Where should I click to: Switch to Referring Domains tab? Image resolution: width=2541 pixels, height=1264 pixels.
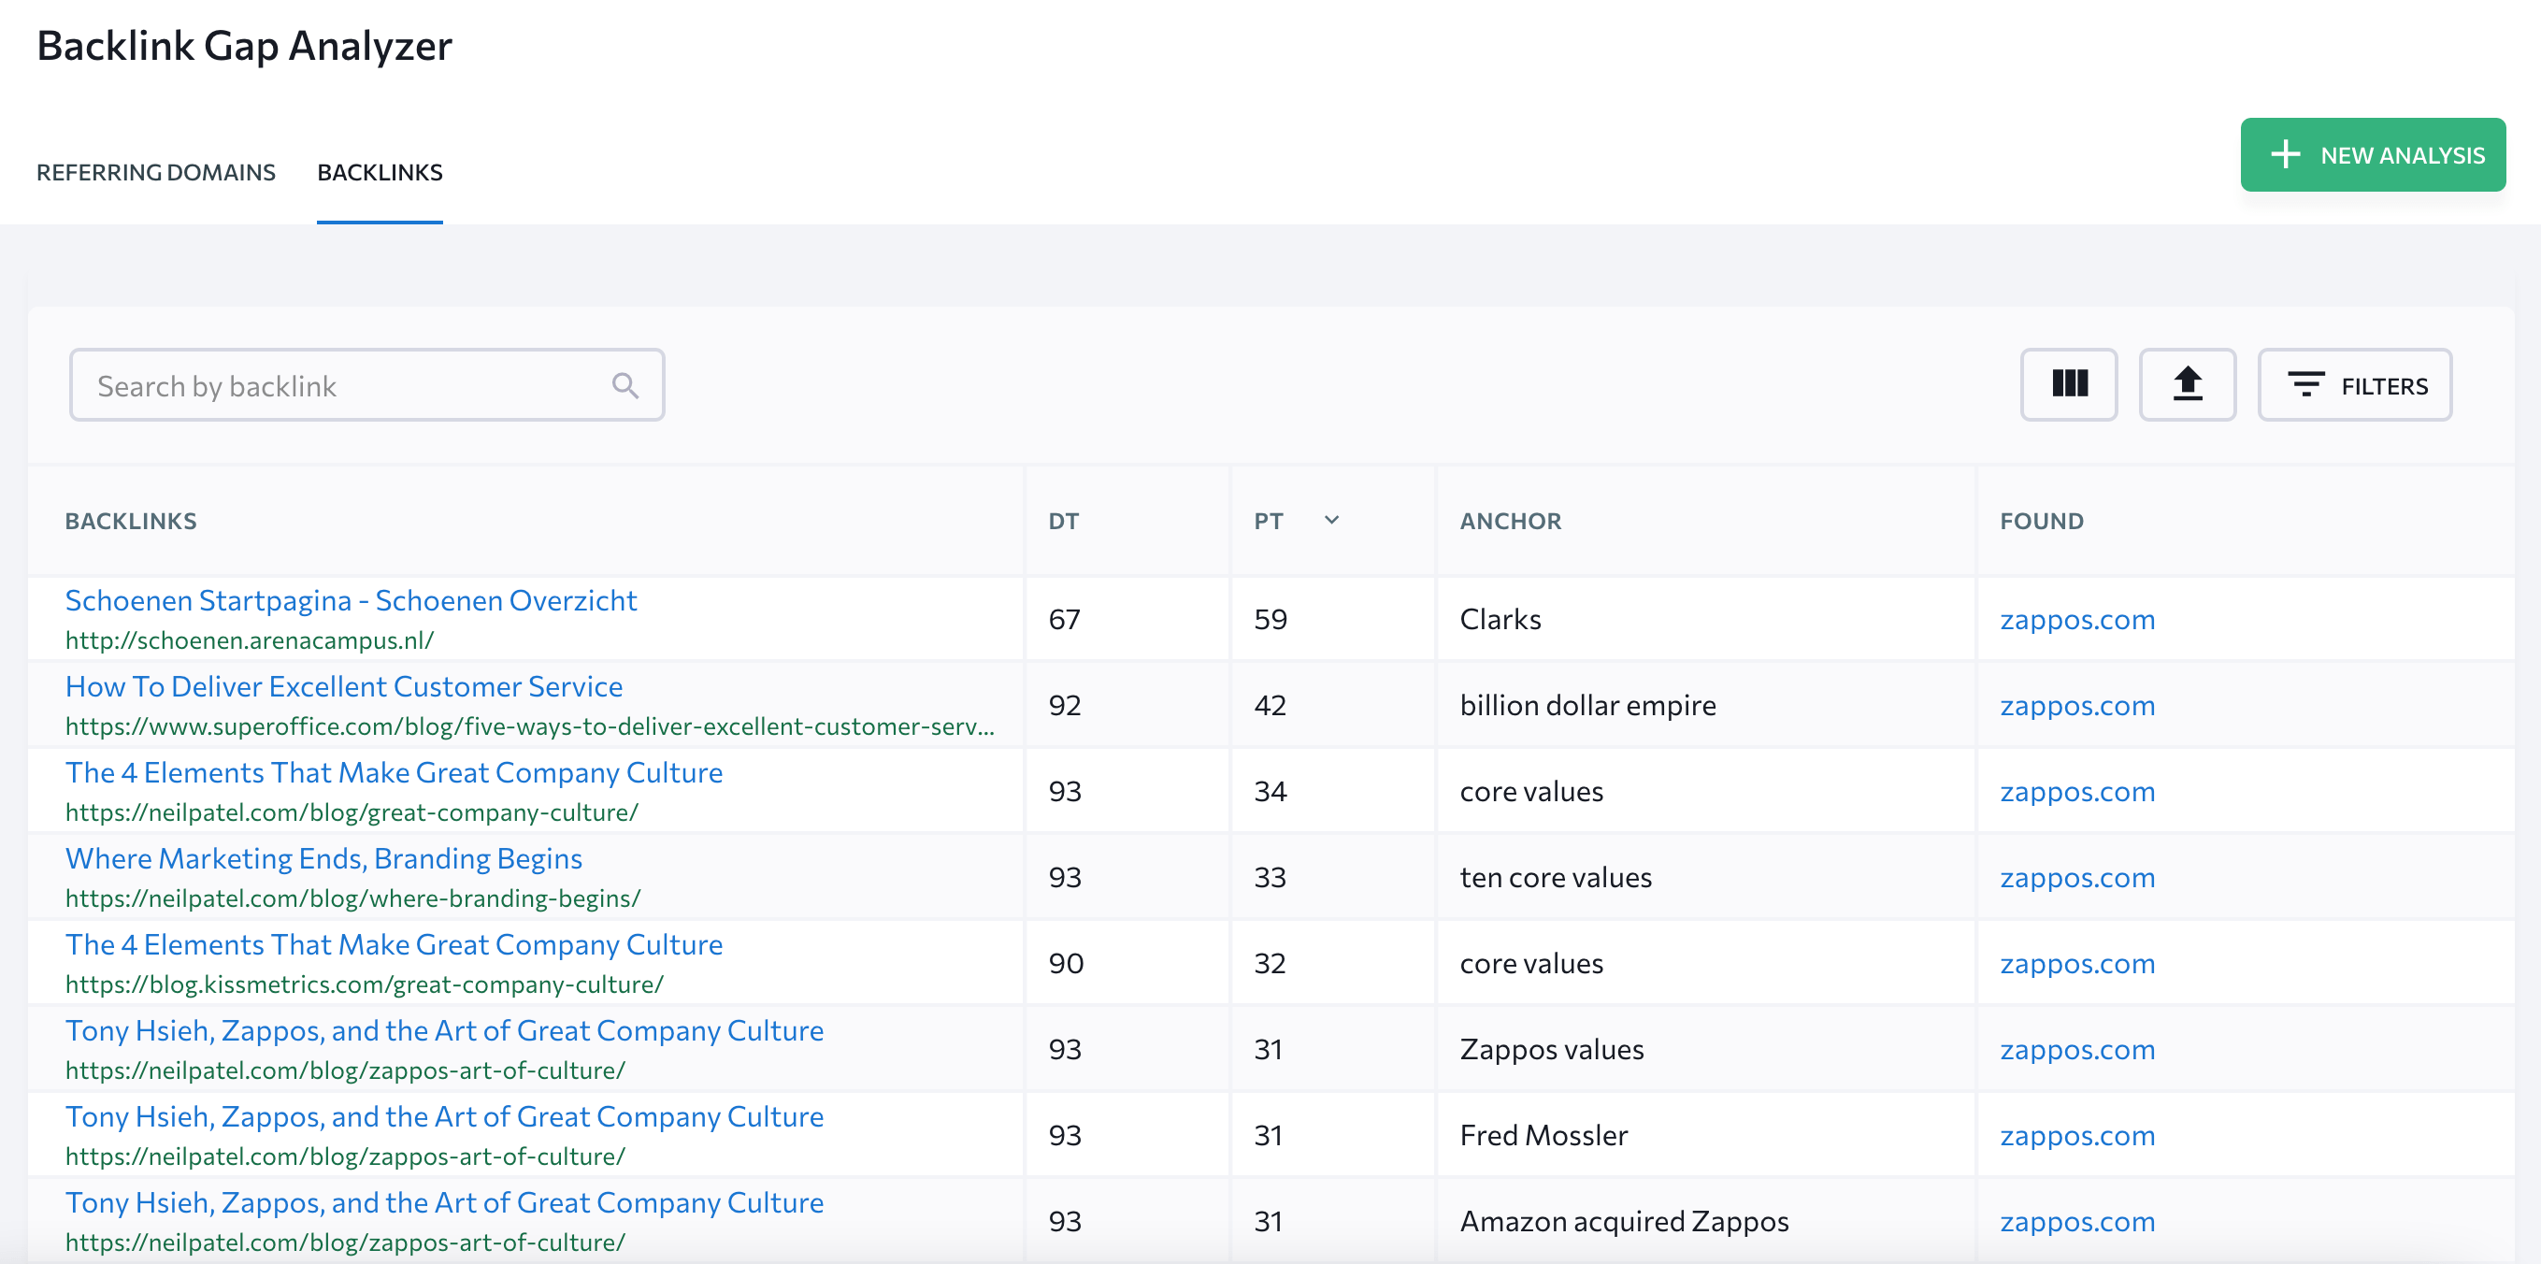pyautogui.click(x=156, y=172)
